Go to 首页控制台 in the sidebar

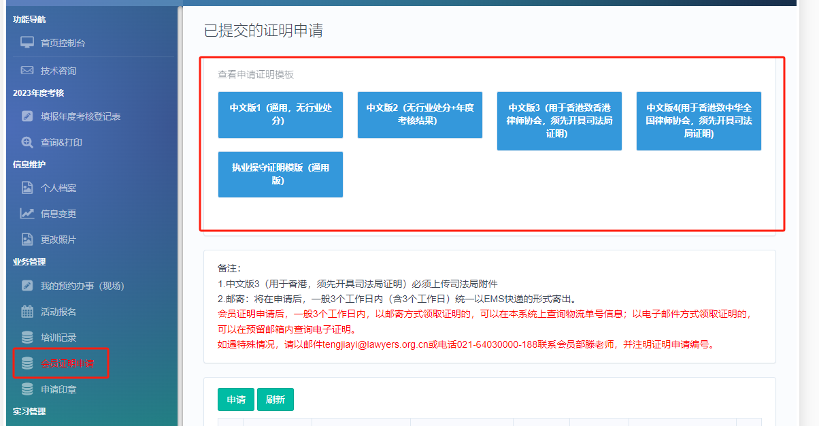coord(63,43)
